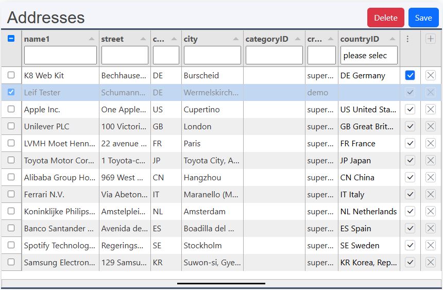Viewport: 443px width, 290px height.
Task: Click the 'demo' cell in Leif Tester row
Action: click(x=321, y=92)
